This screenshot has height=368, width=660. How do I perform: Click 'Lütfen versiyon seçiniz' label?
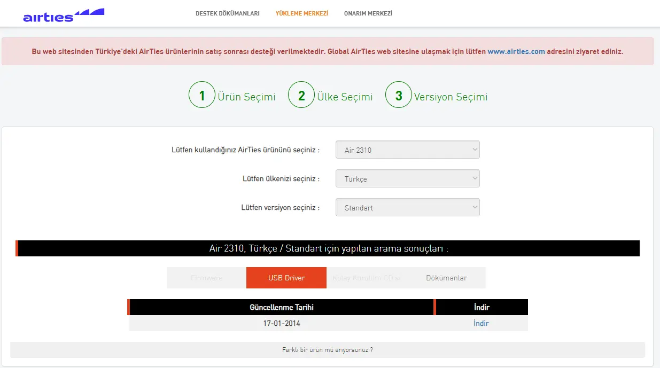(281, 207)
